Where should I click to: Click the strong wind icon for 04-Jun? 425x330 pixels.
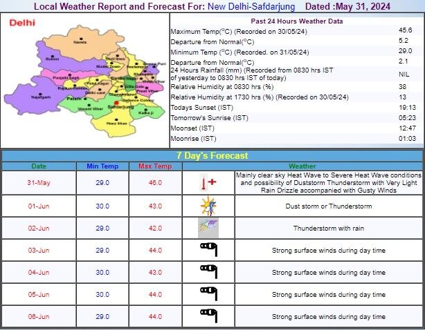pos(207,272)
